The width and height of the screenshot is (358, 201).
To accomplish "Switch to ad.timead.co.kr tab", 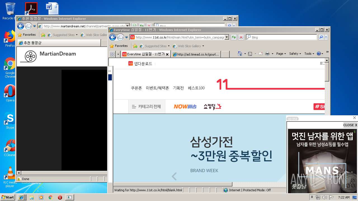I will click(x=196, y=54).
